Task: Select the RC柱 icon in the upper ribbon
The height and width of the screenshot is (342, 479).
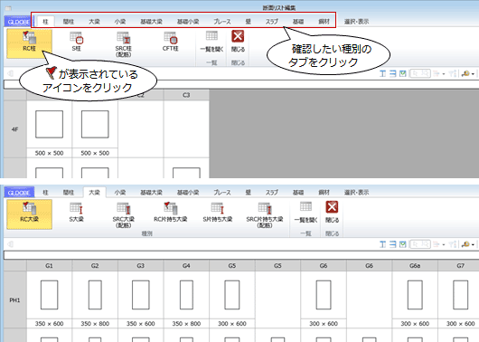Action: [x=29, y=43]
